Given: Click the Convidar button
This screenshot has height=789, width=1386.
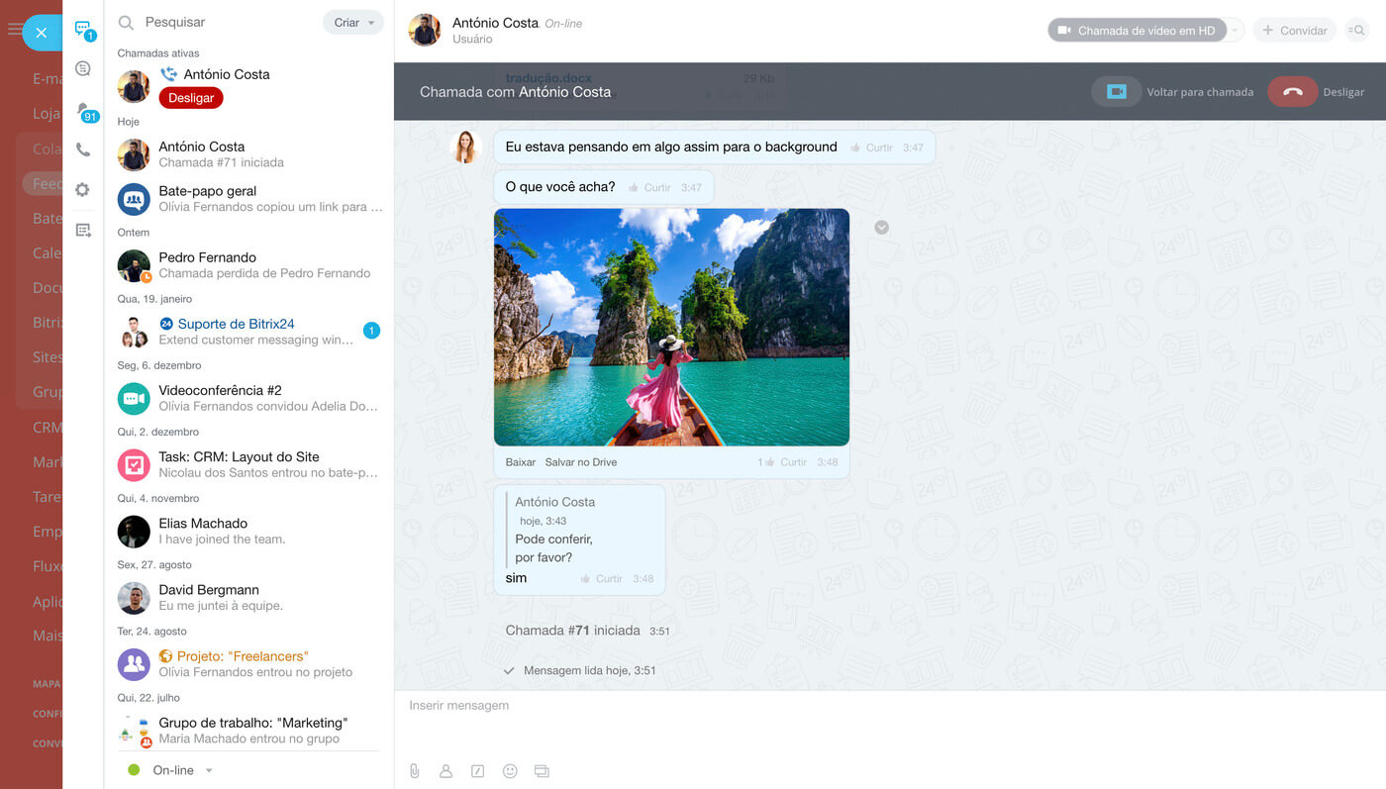Looking at the screenshot, I should [1294, 31].
